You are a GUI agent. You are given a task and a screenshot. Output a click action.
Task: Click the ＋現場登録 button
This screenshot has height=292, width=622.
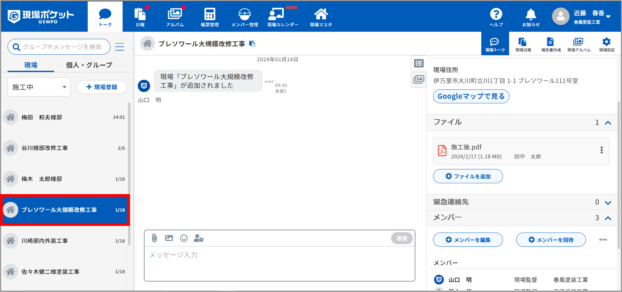[102, 87]
